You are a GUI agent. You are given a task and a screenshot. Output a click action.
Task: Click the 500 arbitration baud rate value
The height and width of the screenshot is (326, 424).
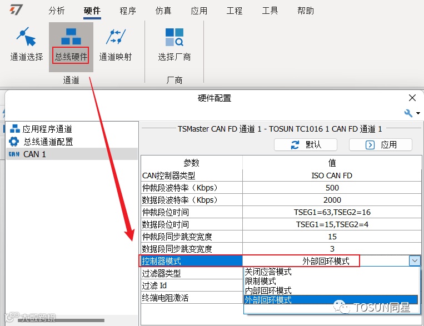click(332, 188)
